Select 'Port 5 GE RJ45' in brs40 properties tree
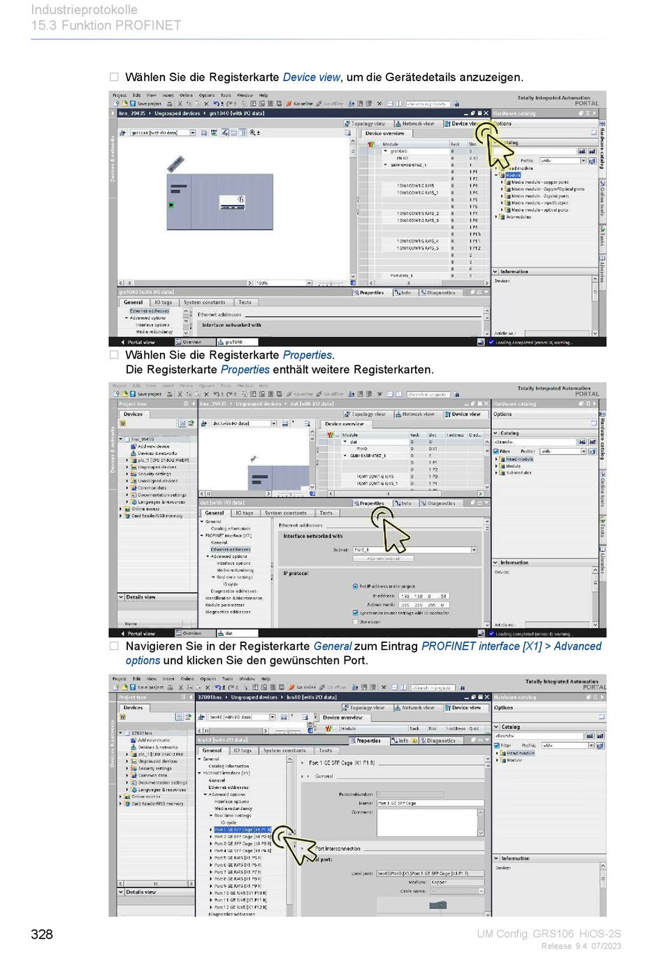Viewport: 664px width, 963px height. 238,858
